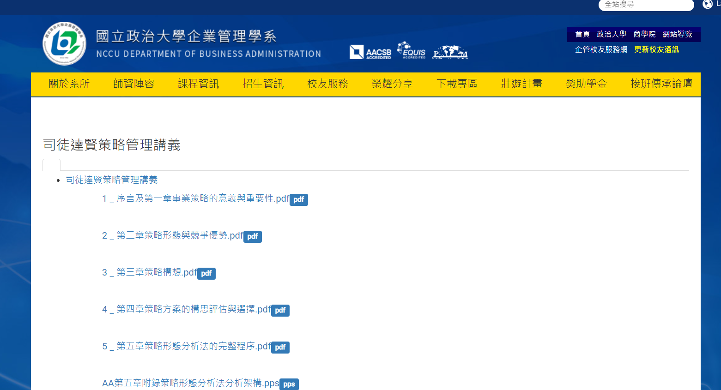Image resolution: width=721 pixels, height=390 pixels.
Task: Open the 壯遊計畫 menu
Action: (x=522, y=84)
